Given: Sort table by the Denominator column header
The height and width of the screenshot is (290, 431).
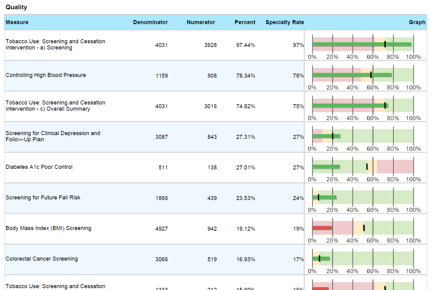Looking at the screenshot, I should point(150,22).
